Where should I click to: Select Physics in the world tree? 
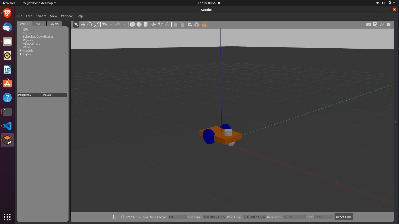click(x=28, y=40)
